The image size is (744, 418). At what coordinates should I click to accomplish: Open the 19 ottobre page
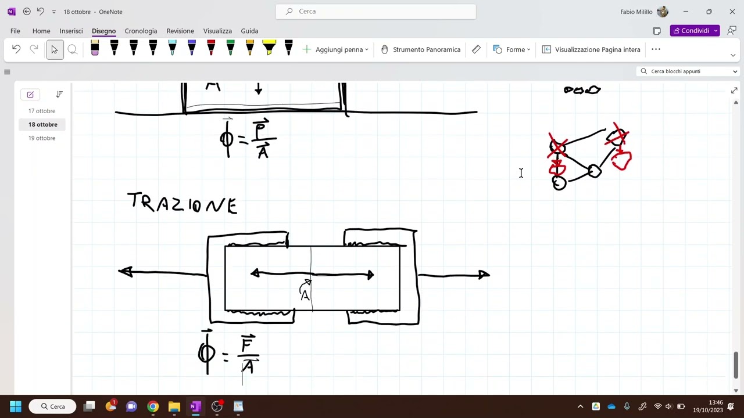tap(42, 138)
